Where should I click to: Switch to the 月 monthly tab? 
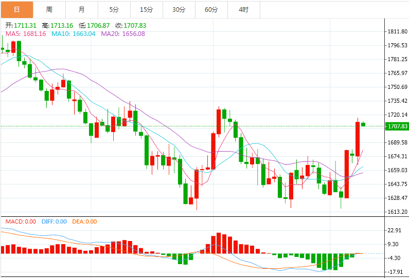(82, 10)
